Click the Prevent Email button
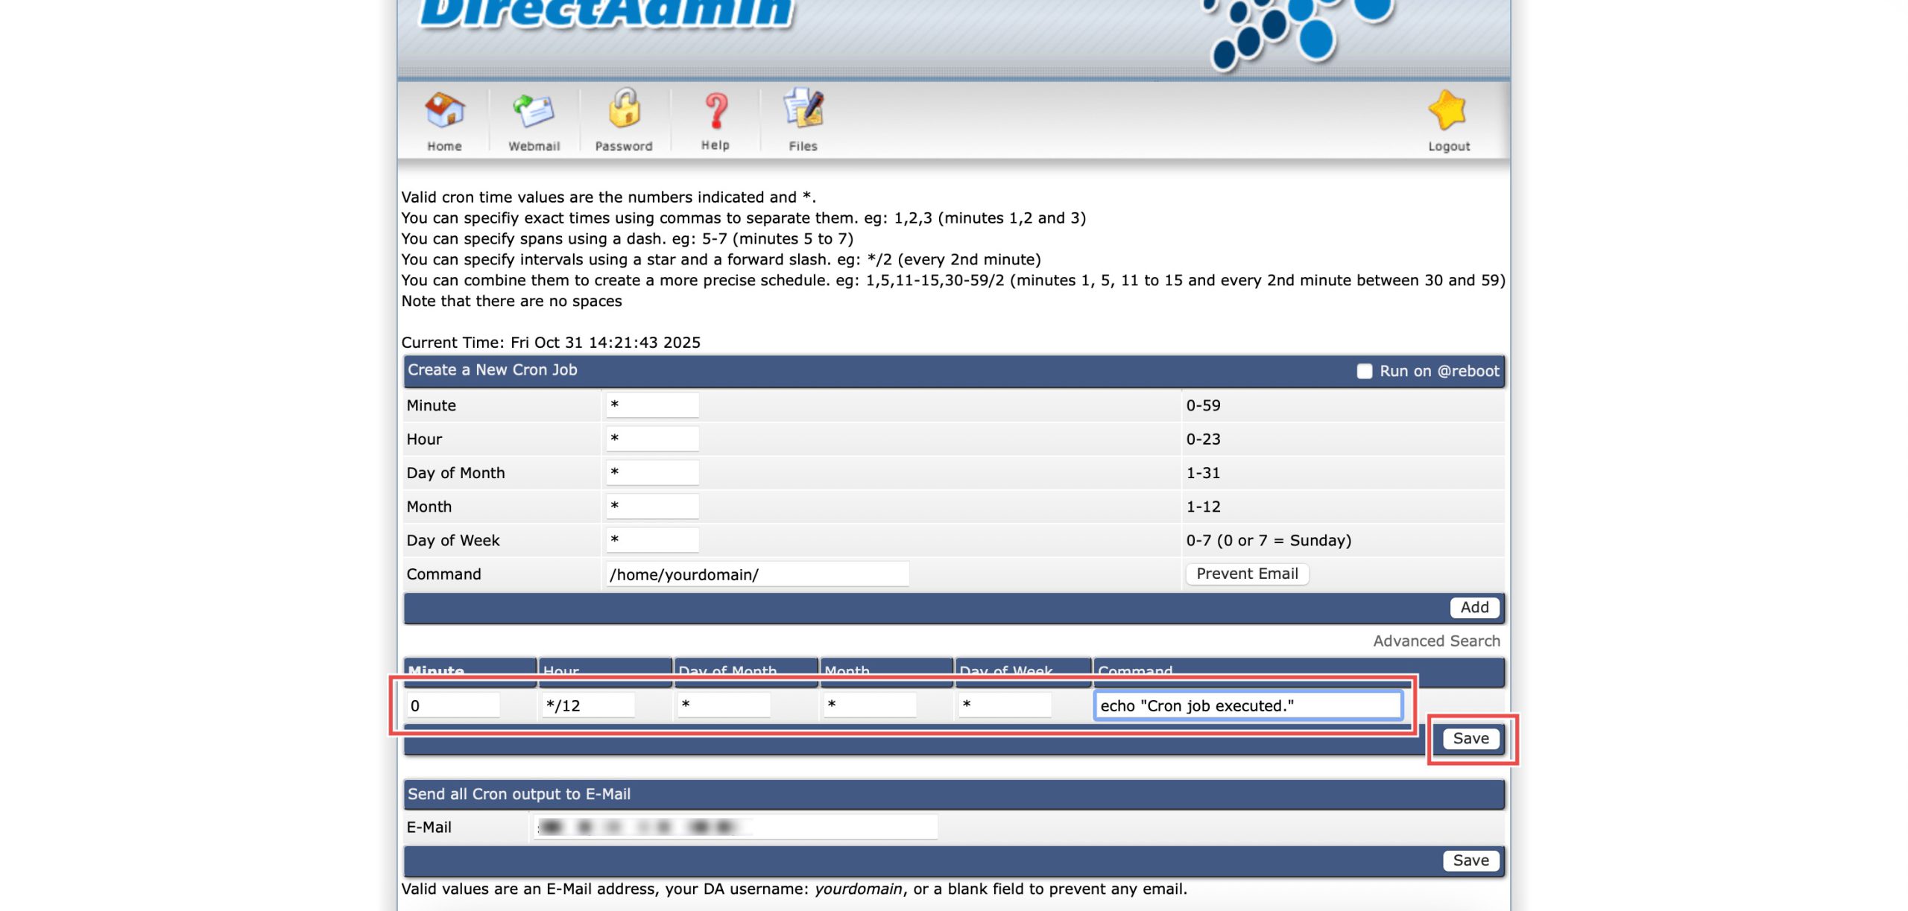This screenshot has height=911, width=1908. click(x=1246, y=574)
